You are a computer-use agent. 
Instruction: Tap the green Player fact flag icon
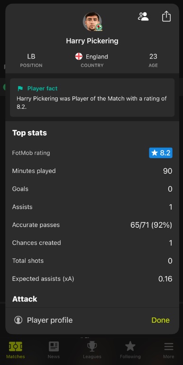[x=20, y=88]
